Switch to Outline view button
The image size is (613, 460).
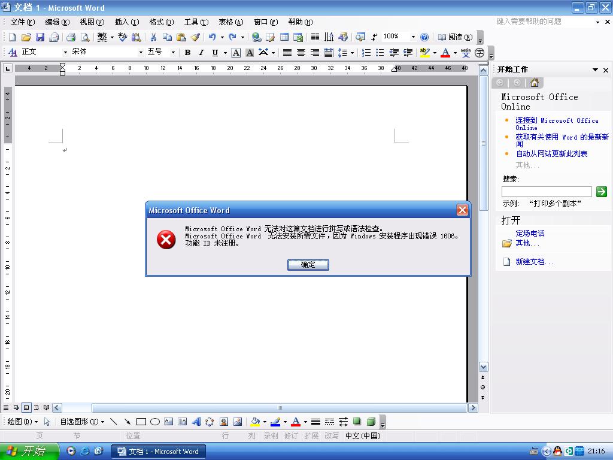pos(37,407)
